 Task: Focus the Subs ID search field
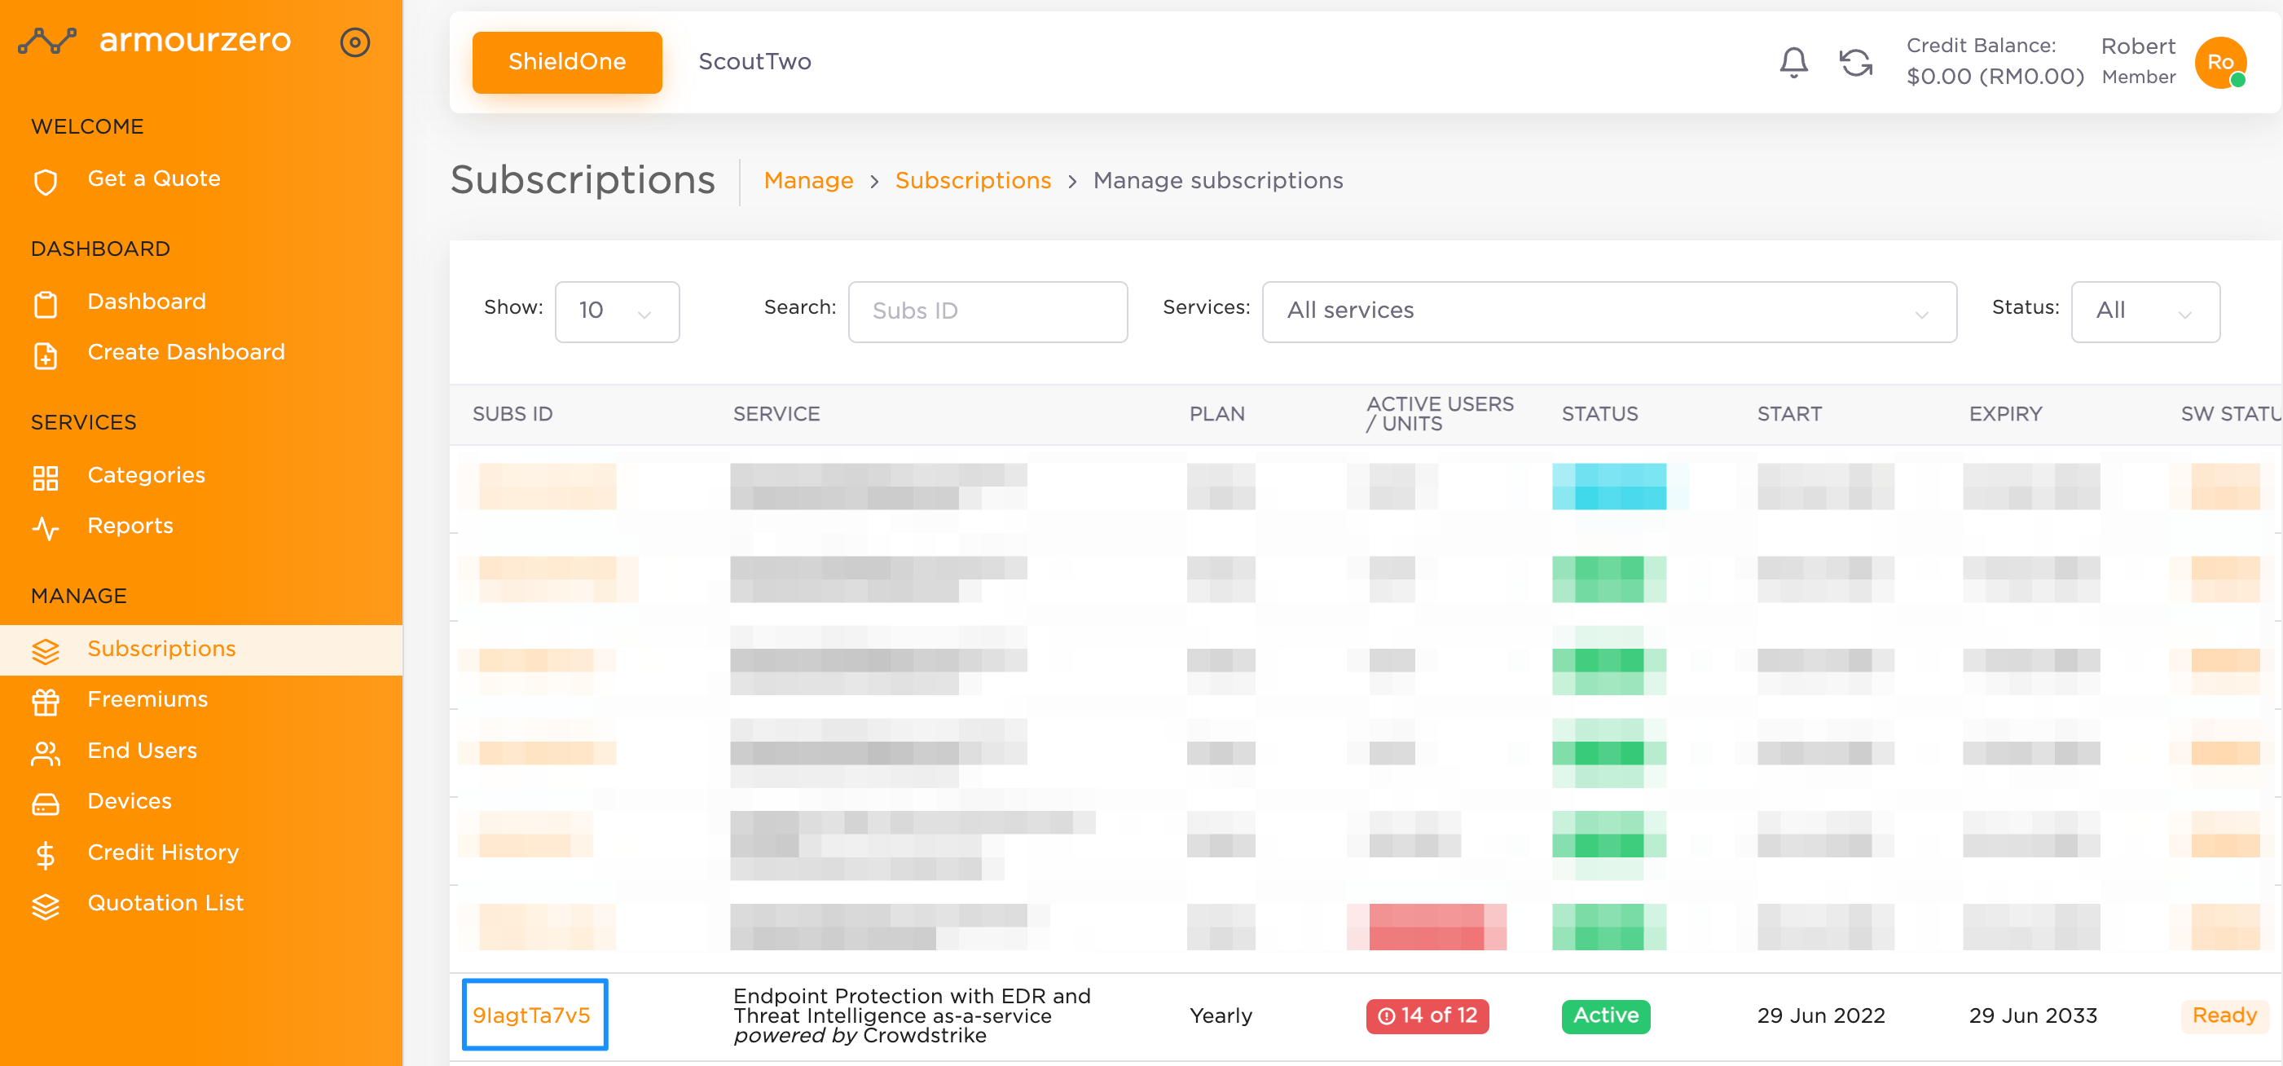point(988,312)
